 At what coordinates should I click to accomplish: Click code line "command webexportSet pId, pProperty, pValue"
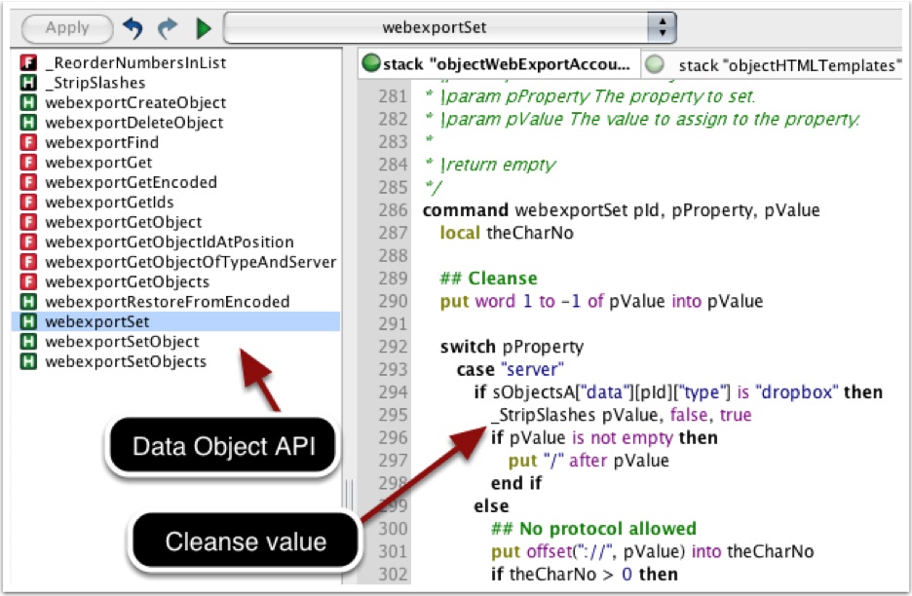pos(622,210)
